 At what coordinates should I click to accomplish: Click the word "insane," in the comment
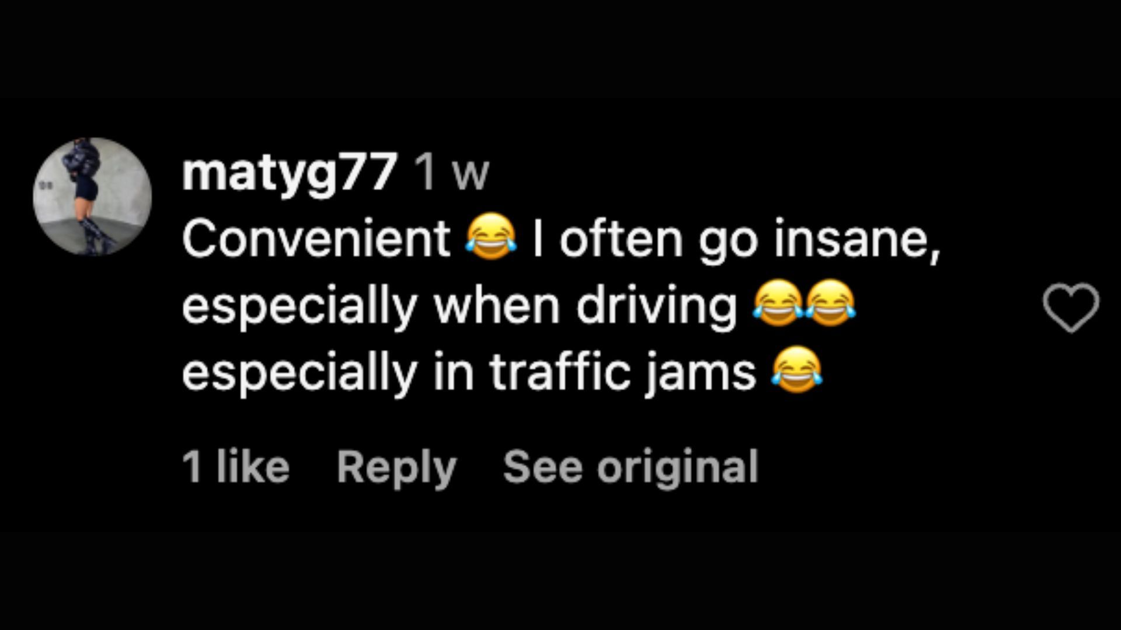(857, 239)
